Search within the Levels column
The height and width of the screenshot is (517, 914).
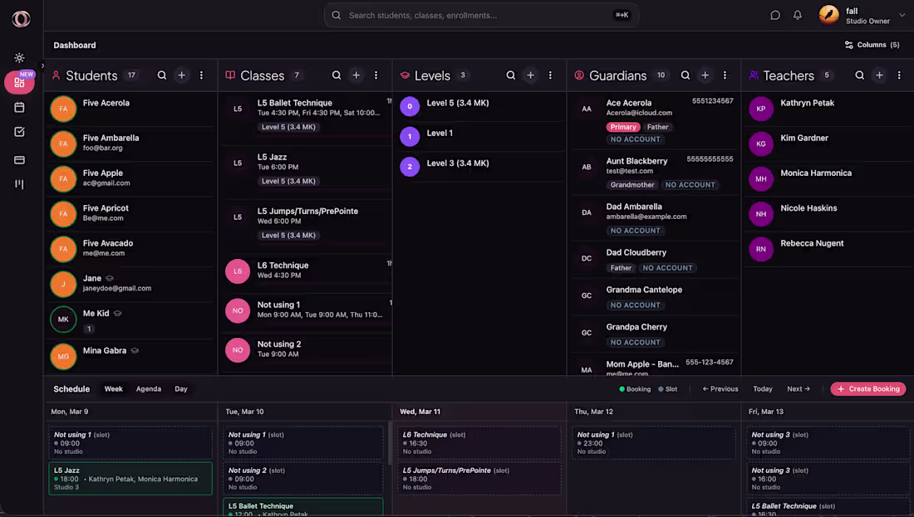[x=511, y=76]
